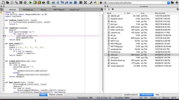Open the Variable explorer tab
Viewport: 179px width, 100px height.
[131, 95]
